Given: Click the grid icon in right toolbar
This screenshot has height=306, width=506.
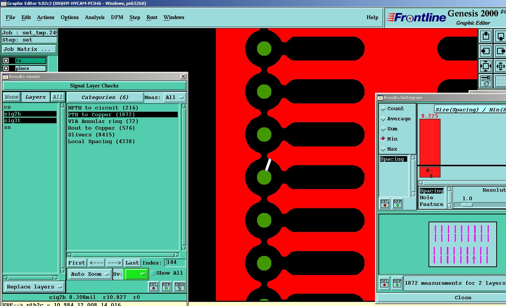Looking at the screenshot, I should click(500, 81).
